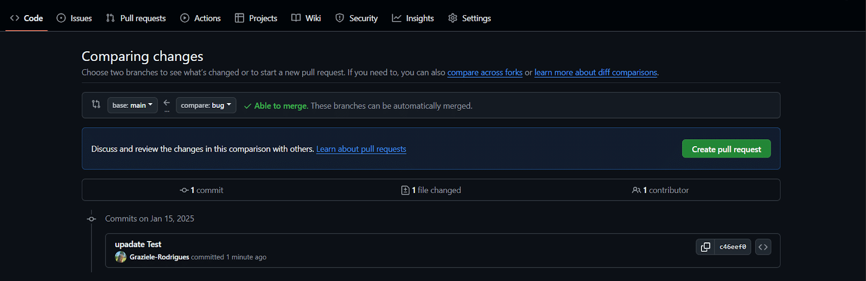Click the c46eef0 commit hash
Image resolution: width=866 pixels, height=281 pixels.
click(732, 247)
